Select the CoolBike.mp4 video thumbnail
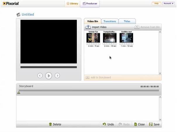This screenshot has width=177, height=133. [x=126, y=38]
